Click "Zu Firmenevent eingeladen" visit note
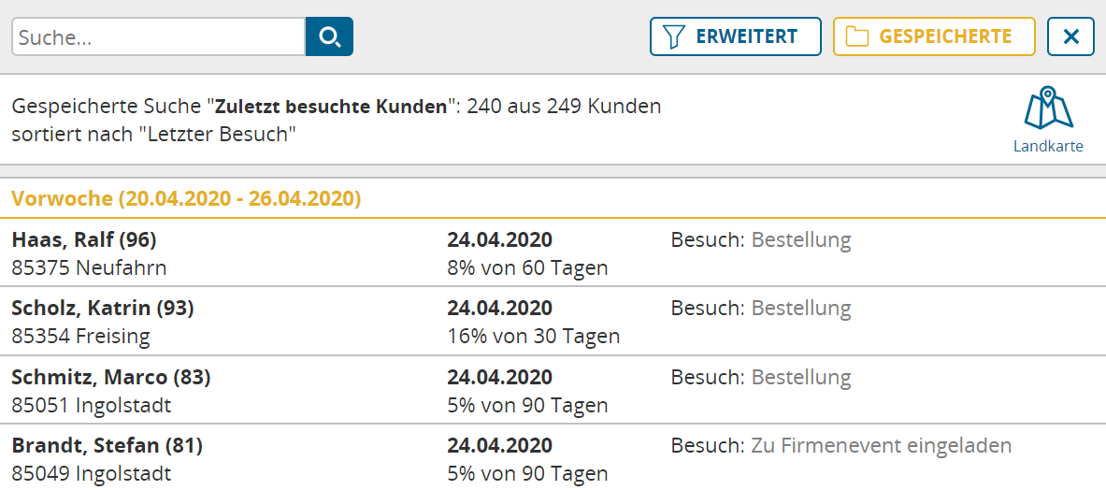Image resolution: width=1106 pixels, height=490 pixels. tap(882, 446)
